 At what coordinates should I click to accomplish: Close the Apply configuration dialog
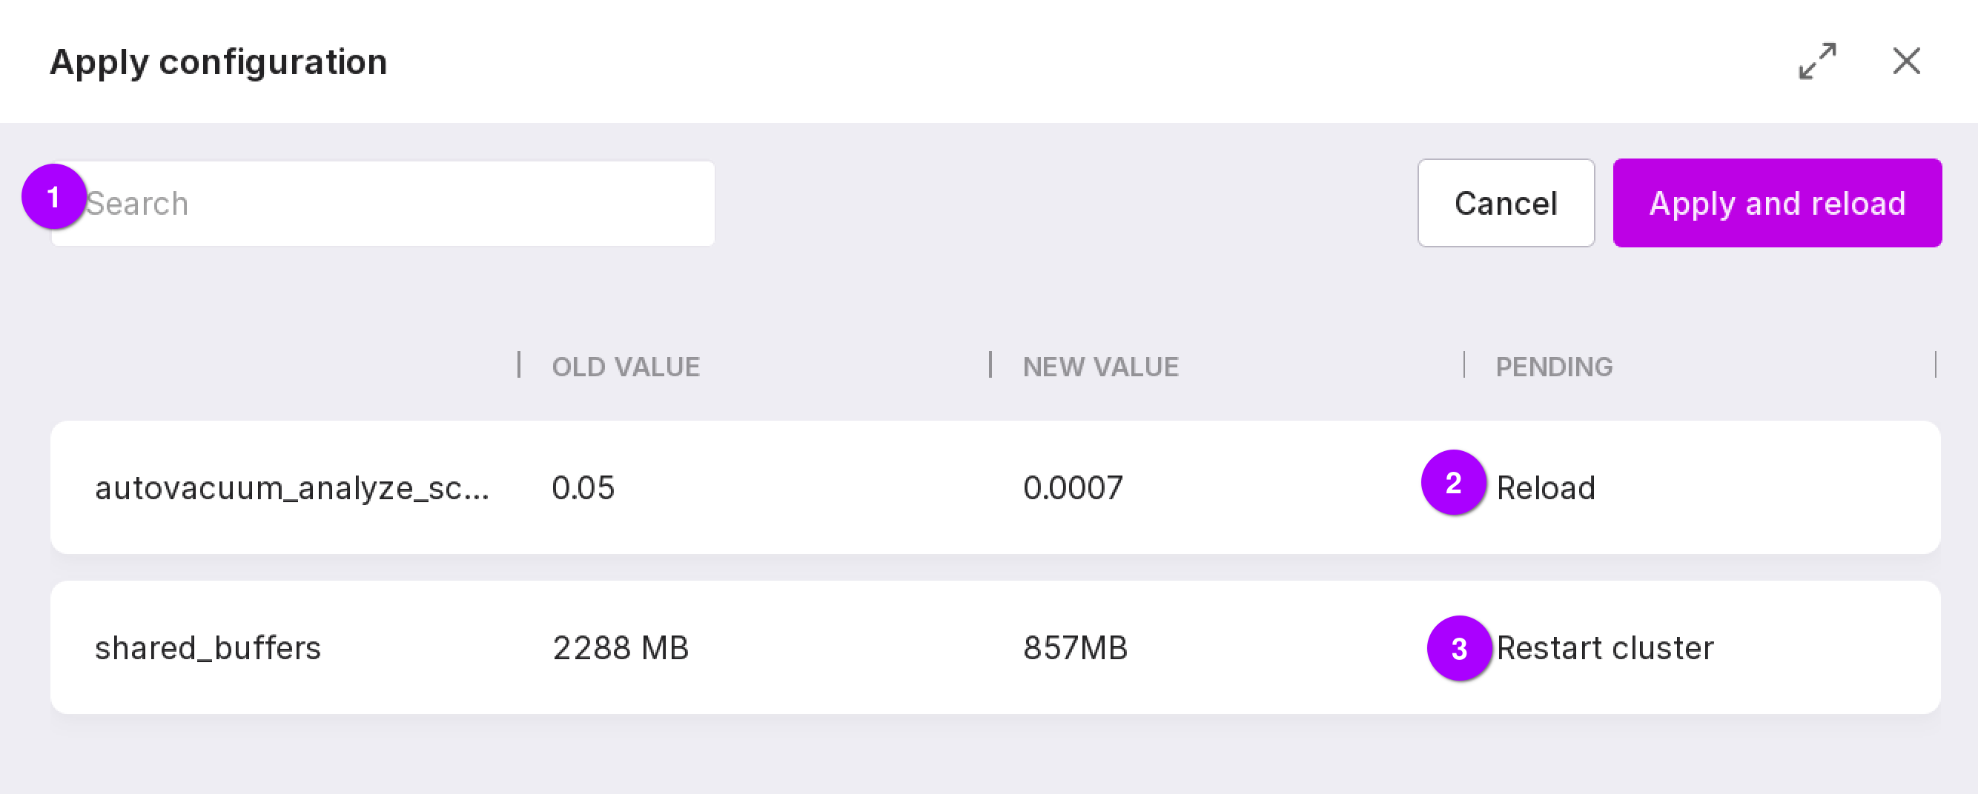1906,61
